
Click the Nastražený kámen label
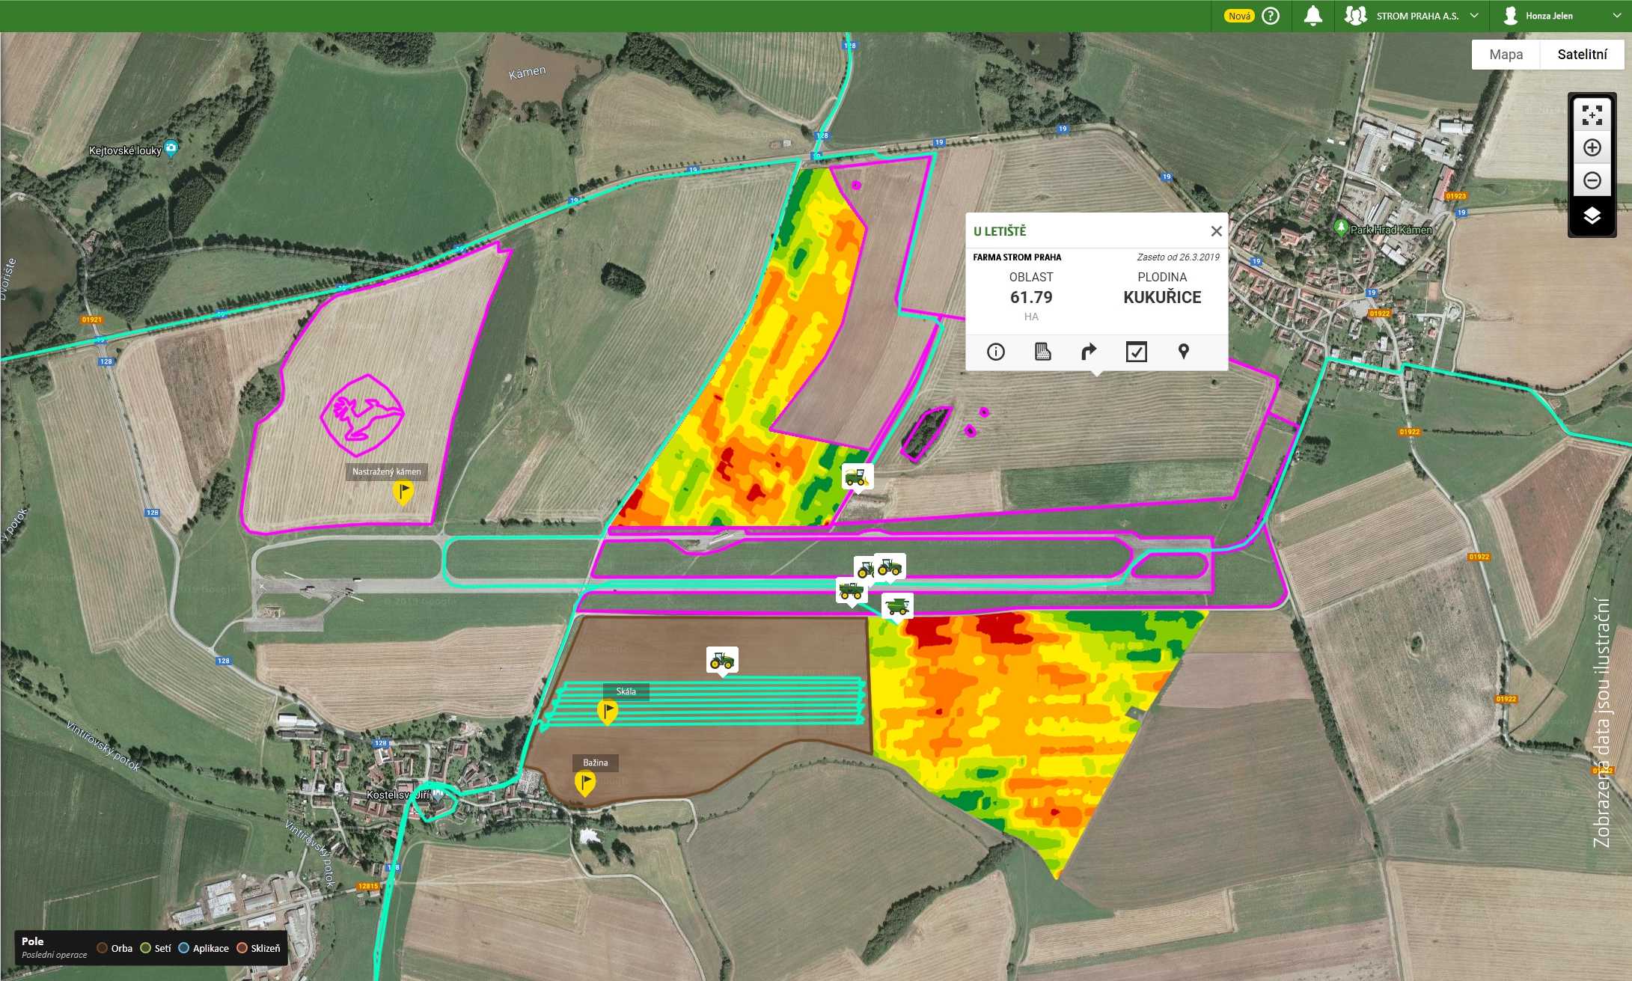[386, 471]
